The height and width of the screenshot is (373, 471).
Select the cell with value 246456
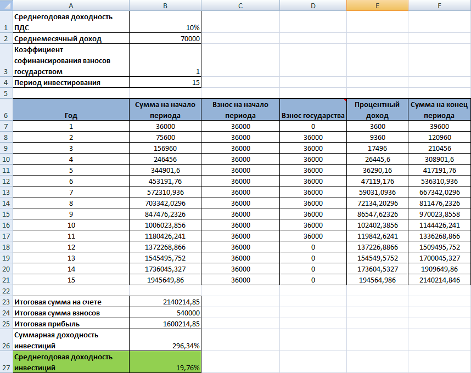[165, 159]
